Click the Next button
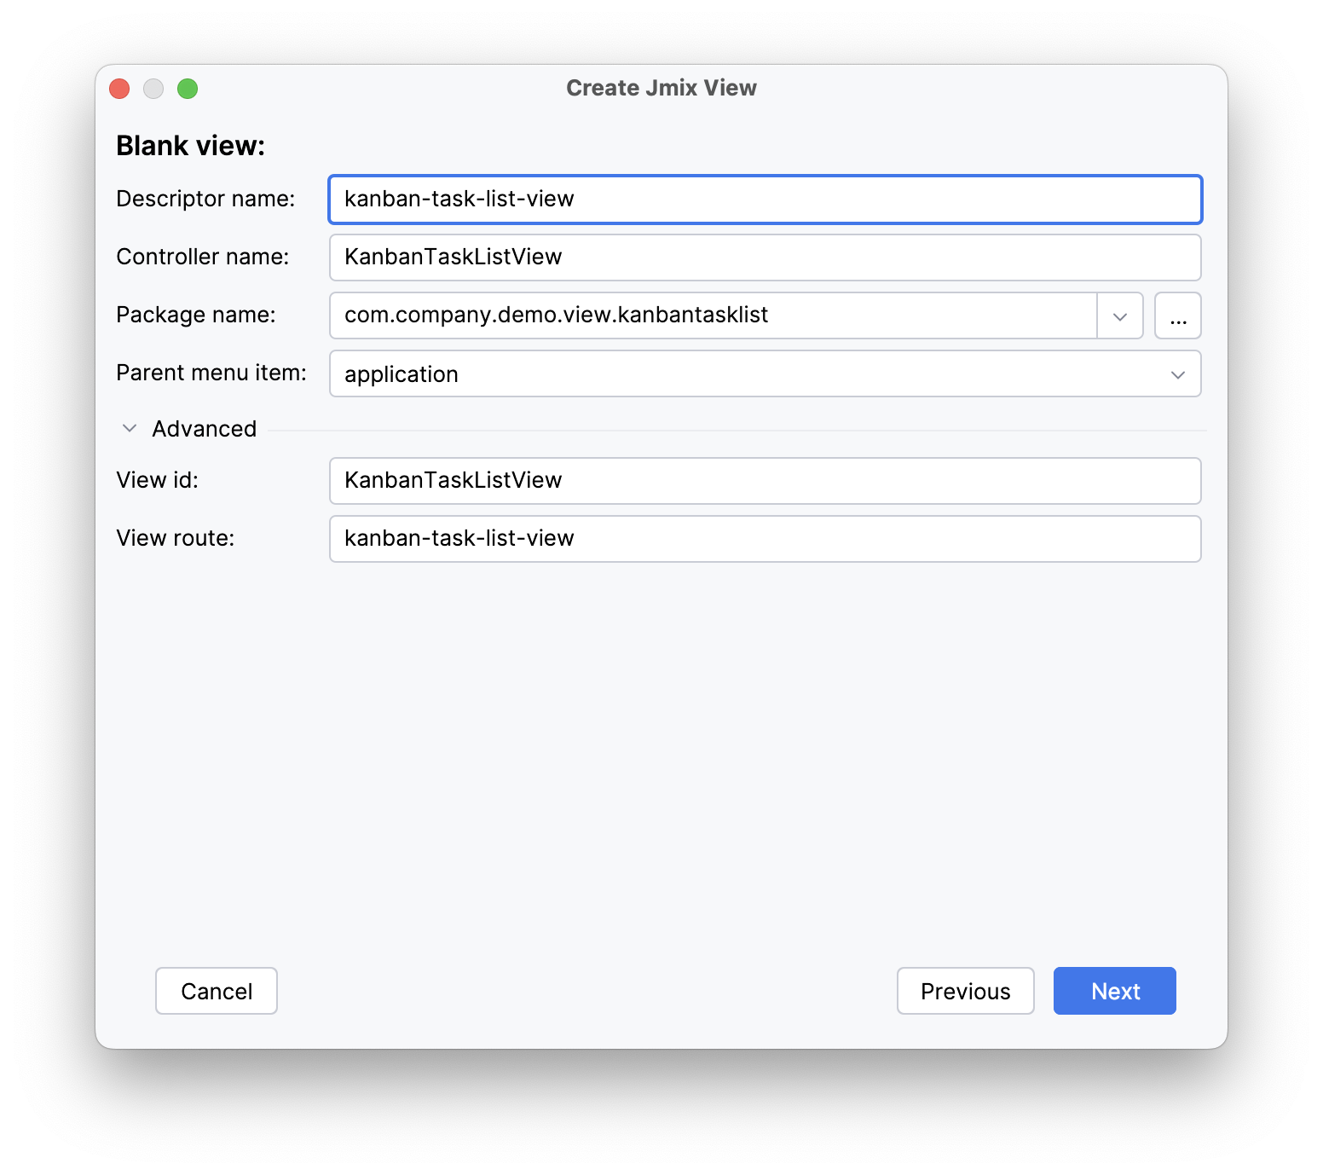 tap(1114, 991)
